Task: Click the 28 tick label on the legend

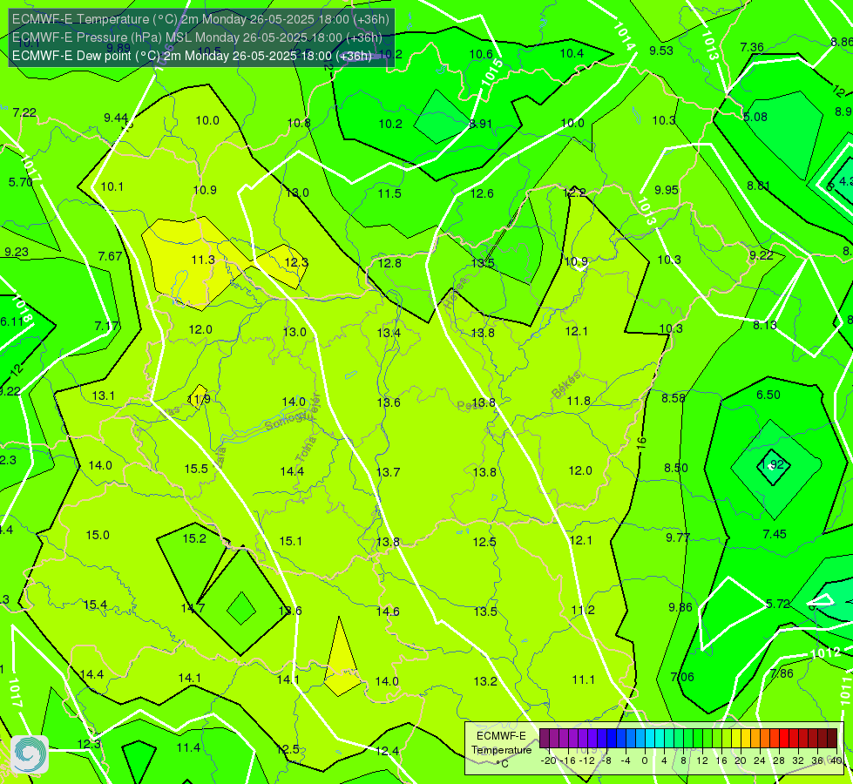Action: (x=778, y=760)
